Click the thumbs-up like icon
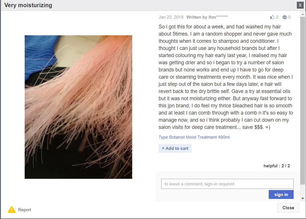This screenshot has width=306, height=219. pyautogui.click(x=272, y=17)
